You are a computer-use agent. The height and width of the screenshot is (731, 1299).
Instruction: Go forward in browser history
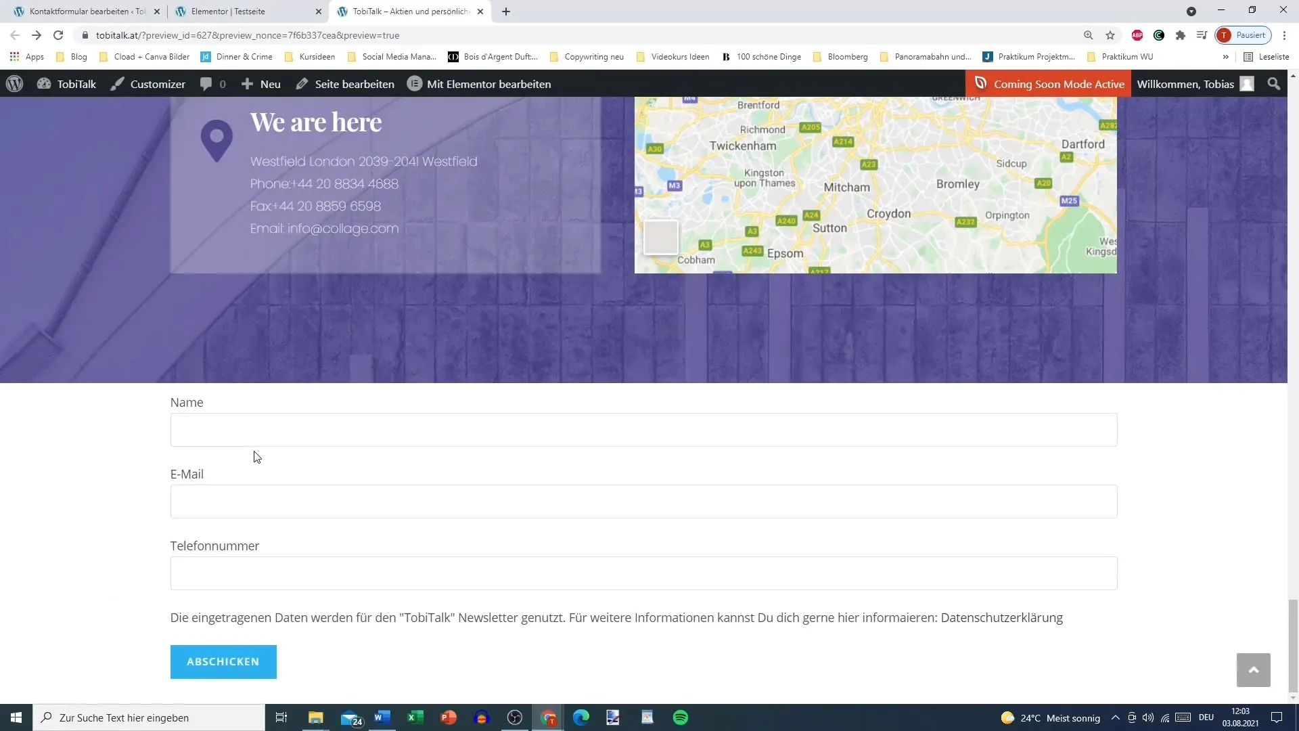[x=37, y=35]
